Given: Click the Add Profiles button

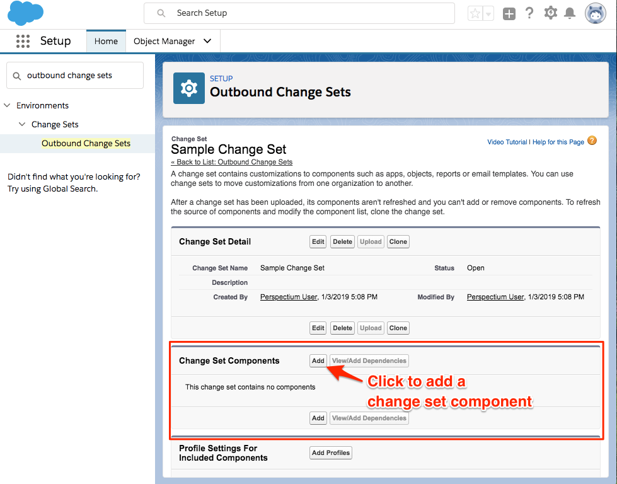Looking at the screenshot, I should point(330,453).
